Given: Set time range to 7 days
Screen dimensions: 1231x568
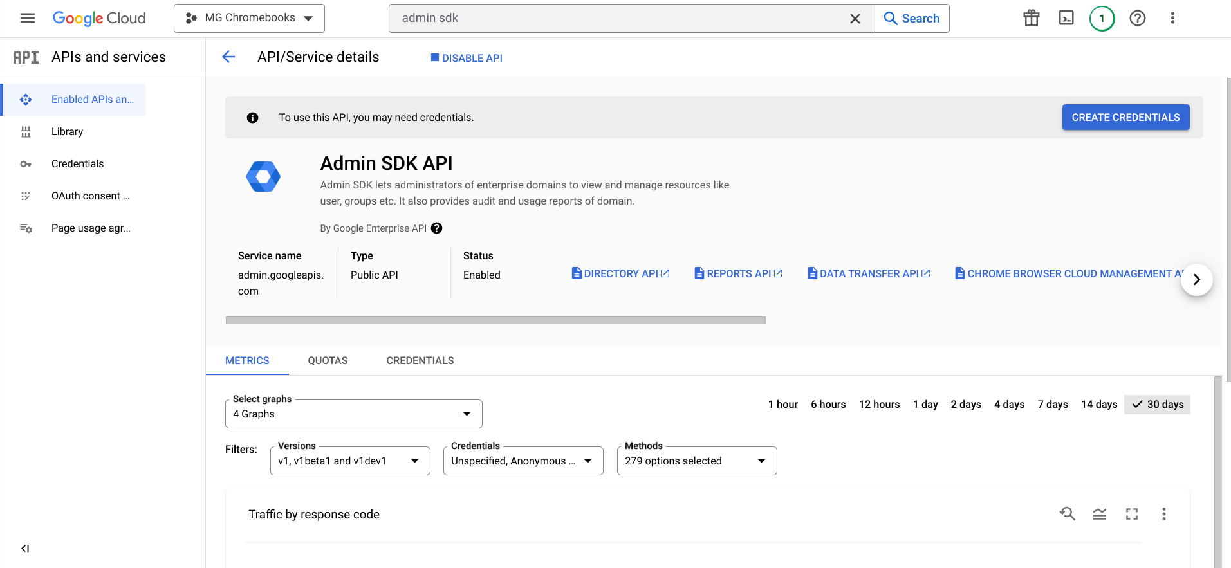Looking at the screenshot, I should coord(1053,405).
